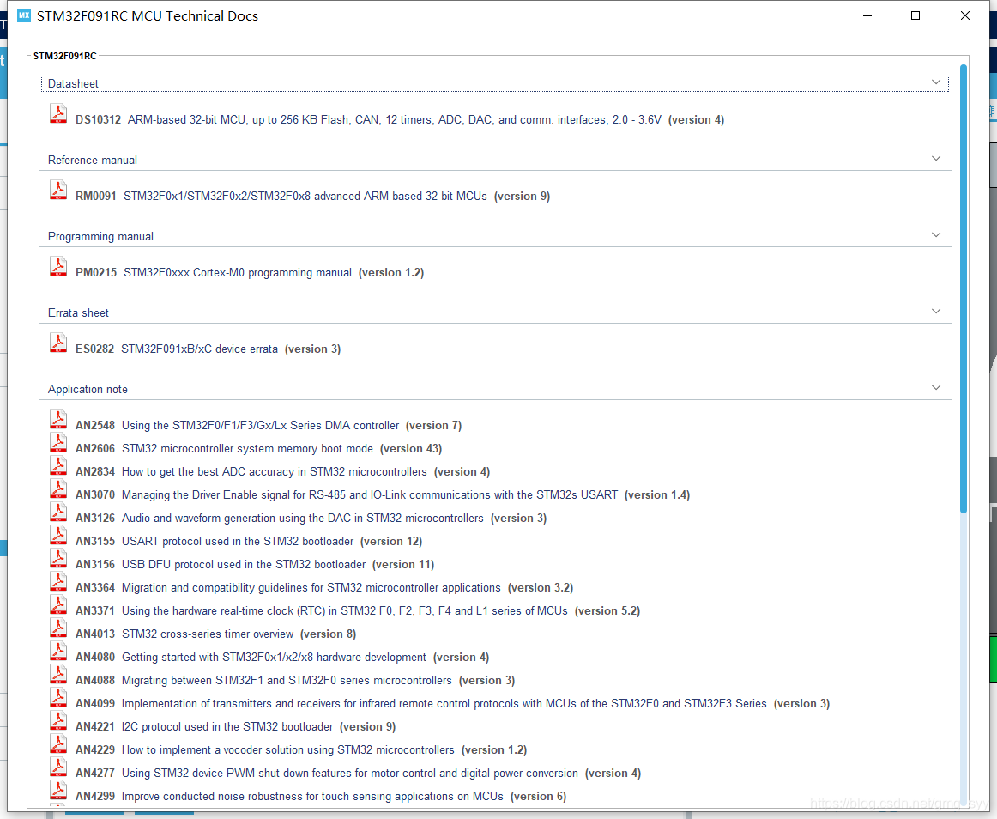
Task: Open AN4080 hardware development getting started
Action: point(282,658)
